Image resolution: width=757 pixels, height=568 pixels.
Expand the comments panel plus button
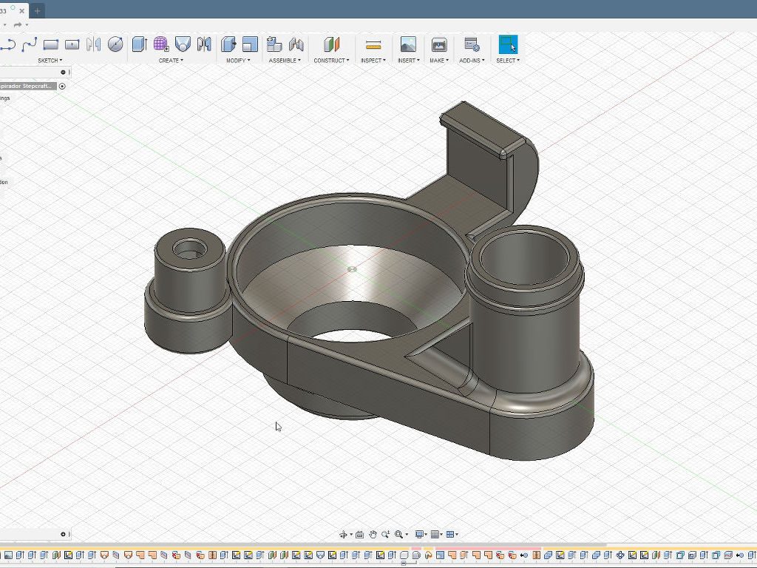pos(63,534)
